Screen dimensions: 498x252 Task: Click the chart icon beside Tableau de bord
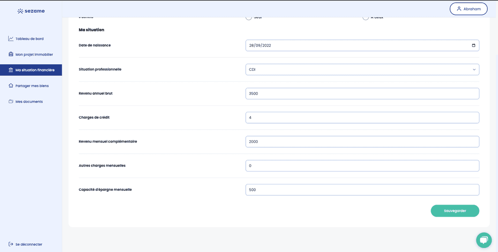[11, 39]
